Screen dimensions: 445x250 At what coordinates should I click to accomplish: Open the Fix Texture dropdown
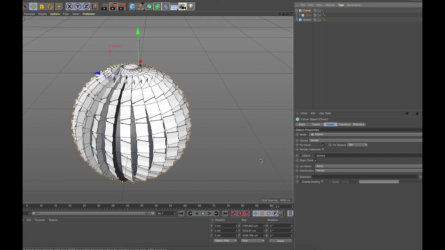pyautogui.click(x=357, y=145)
